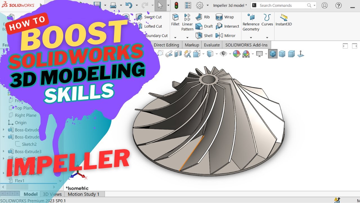The height and width of the screenshot is (203, 360).
Task: Select Origin in the feature tree
Action: click(x=17, y=122)
